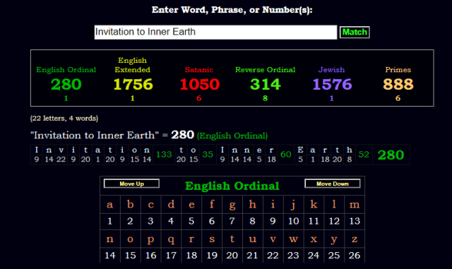Click number 23 in cipher chart
Image resolution: width=452 pixels, height=269 pixels.
coord(293,256)
